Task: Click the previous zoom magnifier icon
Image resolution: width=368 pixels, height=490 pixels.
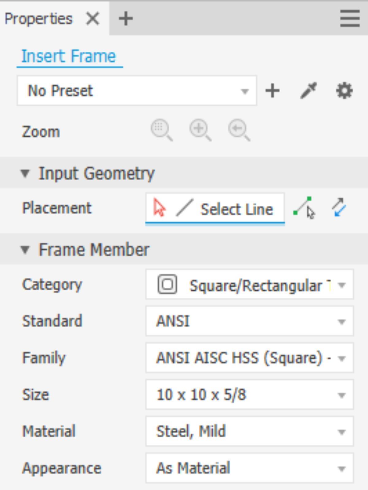Action: point(239,130)
